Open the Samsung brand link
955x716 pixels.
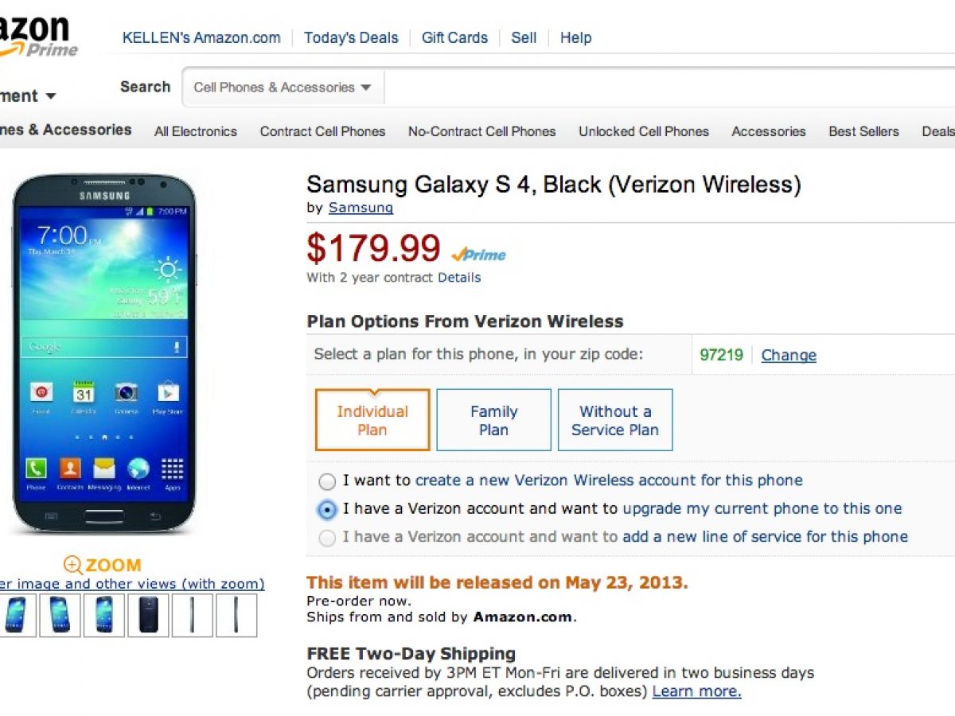coord(361,208)
